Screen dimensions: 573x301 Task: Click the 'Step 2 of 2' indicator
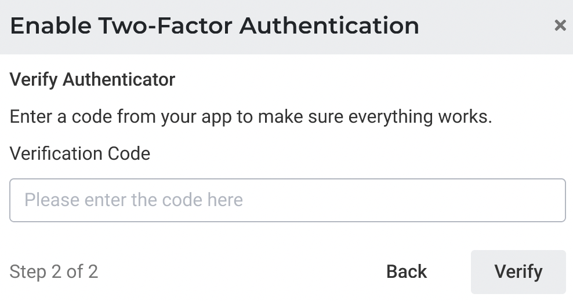click(x=54, y=271)
